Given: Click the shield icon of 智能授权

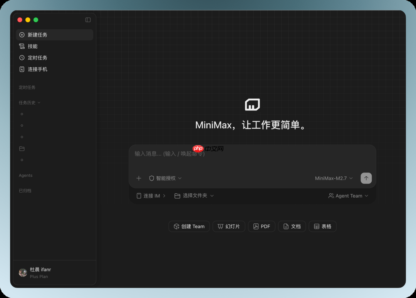Looking at the screenshot, I should pyautogui.click(x=151, y=178).
